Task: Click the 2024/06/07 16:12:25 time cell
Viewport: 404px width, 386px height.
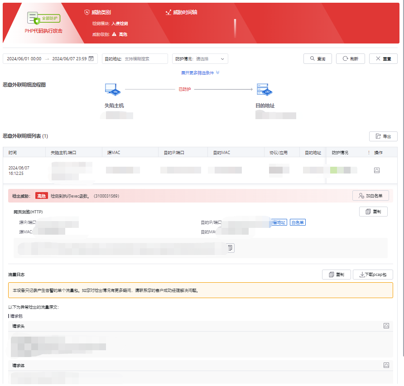Action: tap(19, 171)
